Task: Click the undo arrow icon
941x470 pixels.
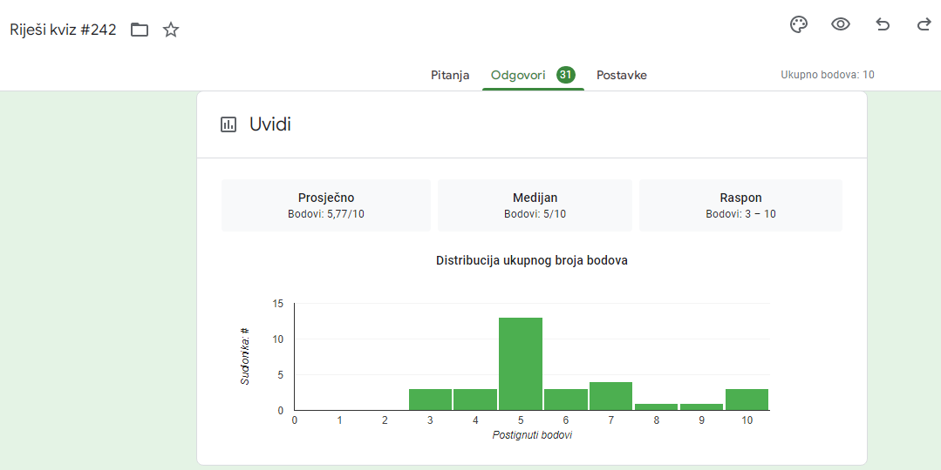Action: [883, 24]
